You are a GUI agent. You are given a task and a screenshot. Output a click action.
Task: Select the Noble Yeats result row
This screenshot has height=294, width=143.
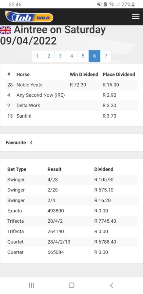[71, 85]
